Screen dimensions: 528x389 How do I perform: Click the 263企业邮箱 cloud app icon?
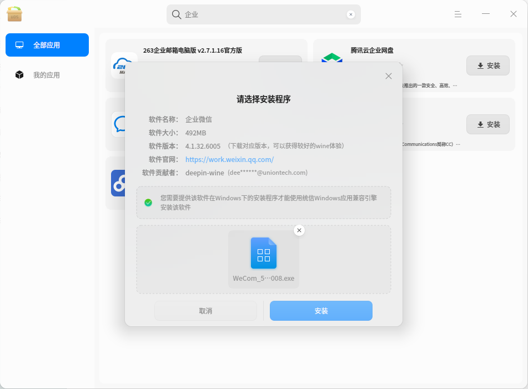pos(118,65)
